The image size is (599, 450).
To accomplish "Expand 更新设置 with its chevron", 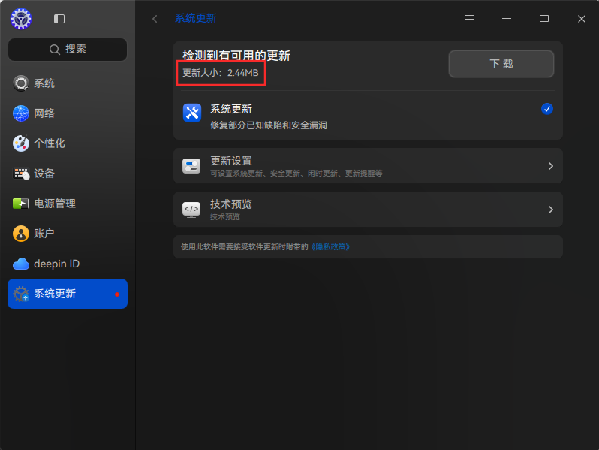I will coord(550,166).
